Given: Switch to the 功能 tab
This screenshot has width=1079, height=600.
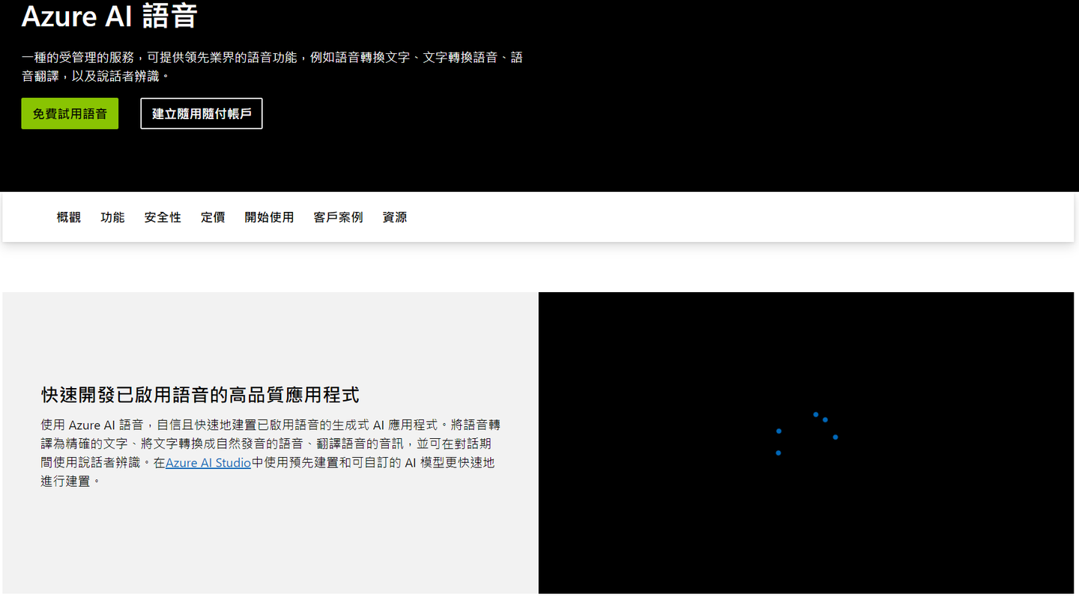Looking at the screenshot, I should [112, 217].
